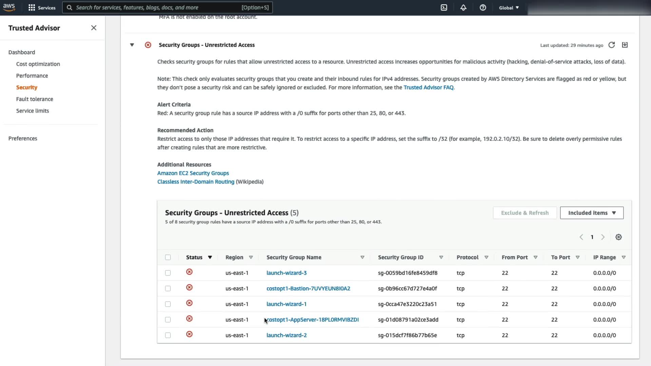The width and height of the screenshot is (651, 366).
Task: Open the Global region selector
Action: click(509, 7)
